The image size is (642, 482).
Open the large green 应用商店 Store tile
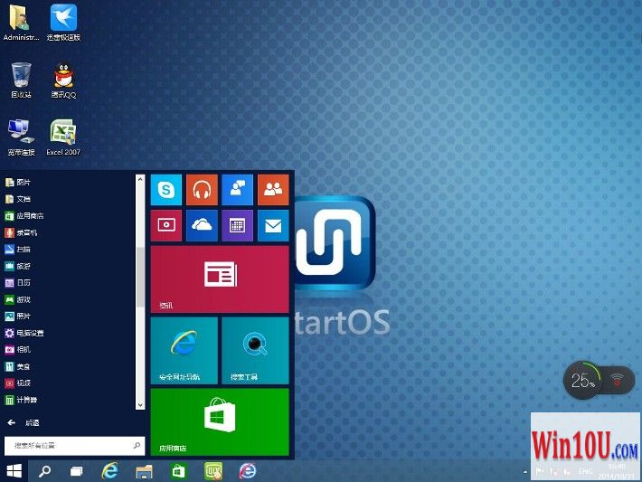(x=220, y=421)
